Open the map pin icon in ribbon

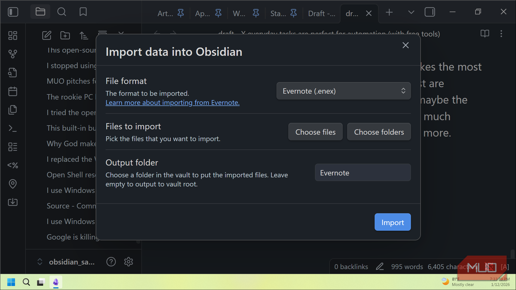point(13,184)
